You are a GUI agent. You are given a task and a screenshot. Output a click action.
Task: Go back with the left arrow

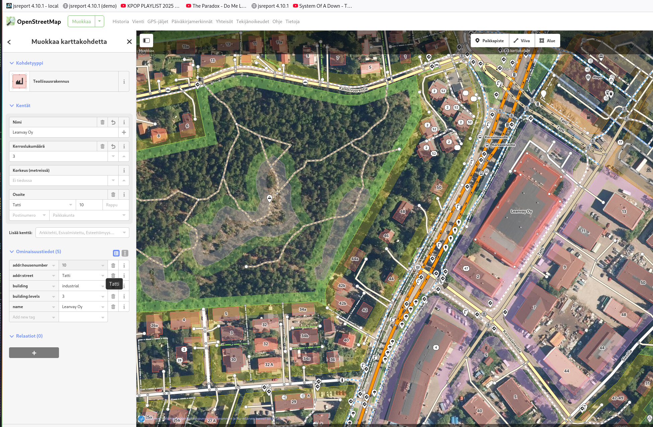pos(9,42)
